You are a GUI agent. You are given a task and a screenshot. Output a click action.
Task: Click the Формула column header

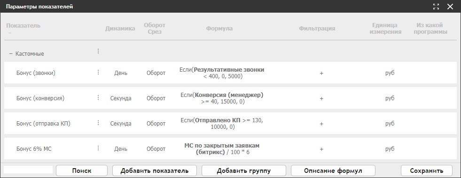click(219, 29)
